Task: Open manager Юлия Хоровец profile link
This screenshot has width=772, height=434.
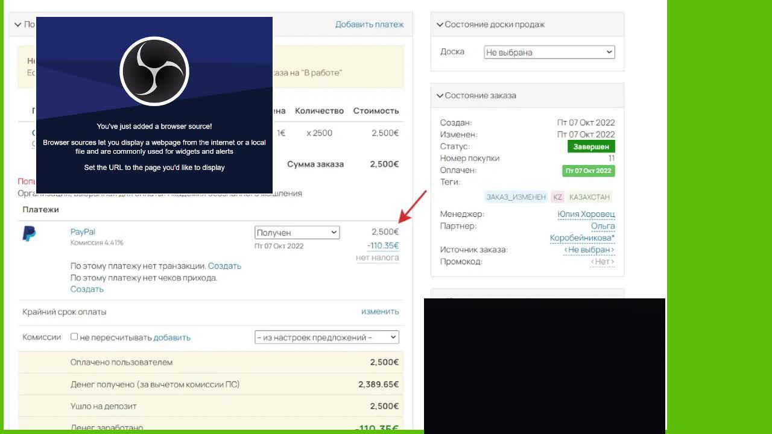Action: [586, 214]
